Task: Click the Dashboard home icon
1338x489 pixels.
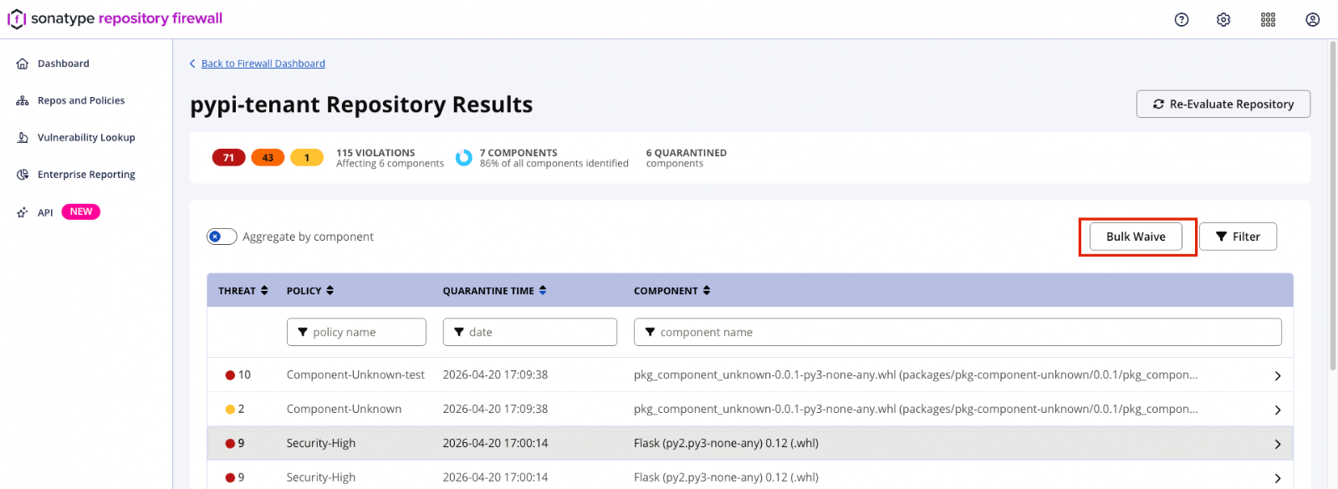Action: (x=23, y=64)
